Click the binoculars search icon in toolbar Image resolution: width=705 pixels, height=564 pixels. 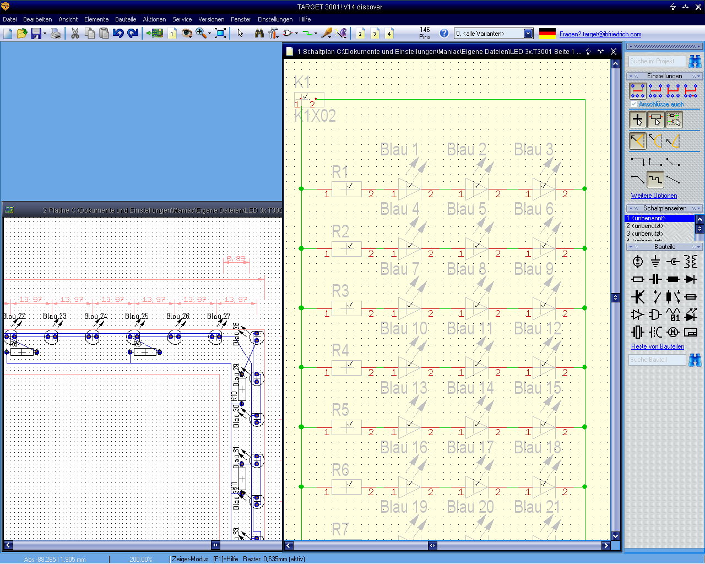[x=259, y=34]
